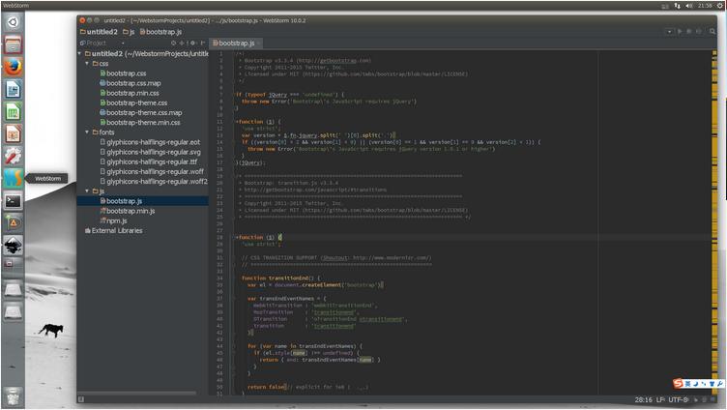727x410 pixels.
Task: Open bootstrap.css.map in the project tree
Action: 131,83
